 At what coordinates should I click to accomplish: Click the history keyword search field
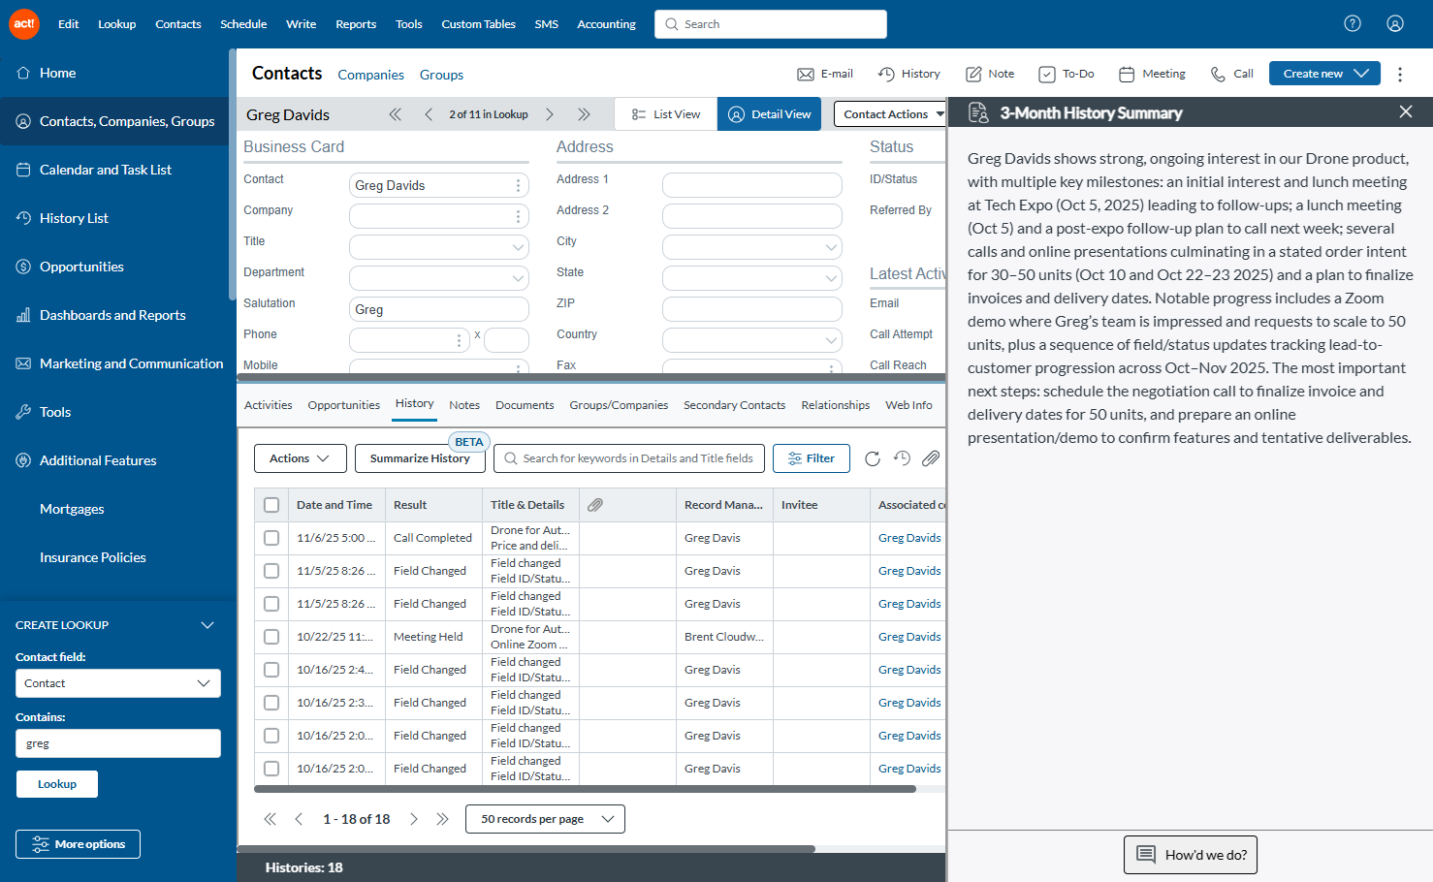click(629, 458)
